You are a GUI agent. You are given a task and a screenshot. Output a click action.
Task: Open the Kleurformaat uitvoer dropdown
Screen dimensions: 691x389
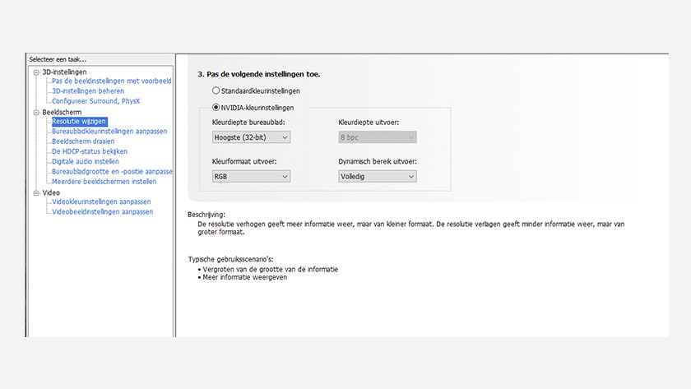click(x=251, y=176)
